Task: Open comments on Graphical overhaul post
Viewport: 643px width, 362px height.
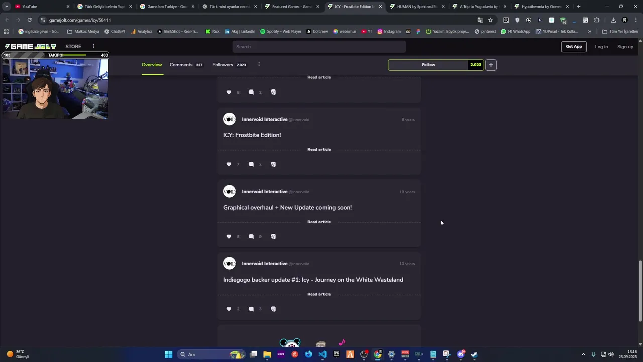Action: pos(251,237)
